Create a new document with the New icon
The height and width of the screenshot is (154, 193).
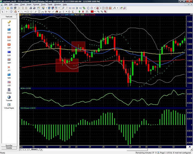(2, 8)
